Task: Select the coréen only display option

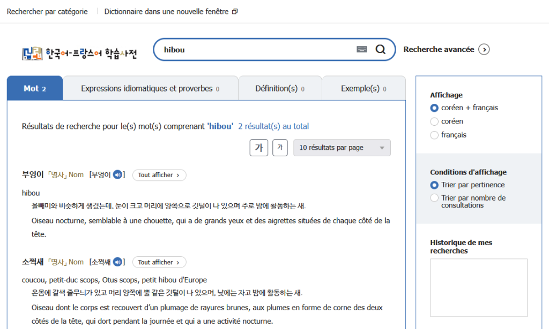Action: (x=434, y=121)
